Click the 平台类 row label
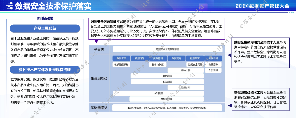 tap(99, 49)
